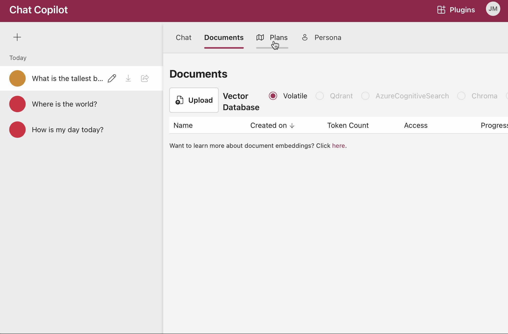Click the Token Count column header
Screen dimensions: 508x334
point(348,125)
